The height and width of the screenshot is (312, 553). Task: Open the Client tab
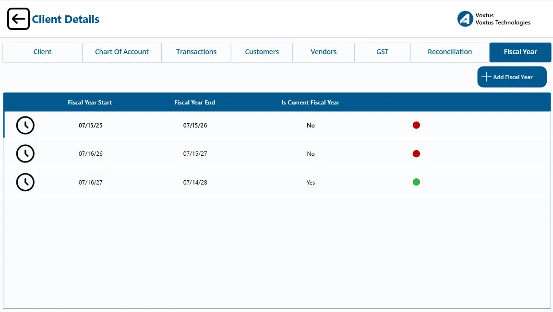coord(42,52)
